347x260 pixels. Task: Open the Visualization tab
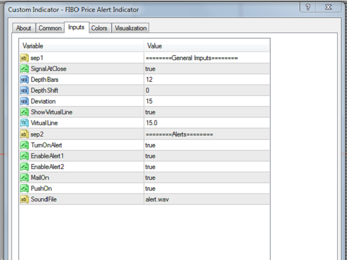(x=130, y=28)
